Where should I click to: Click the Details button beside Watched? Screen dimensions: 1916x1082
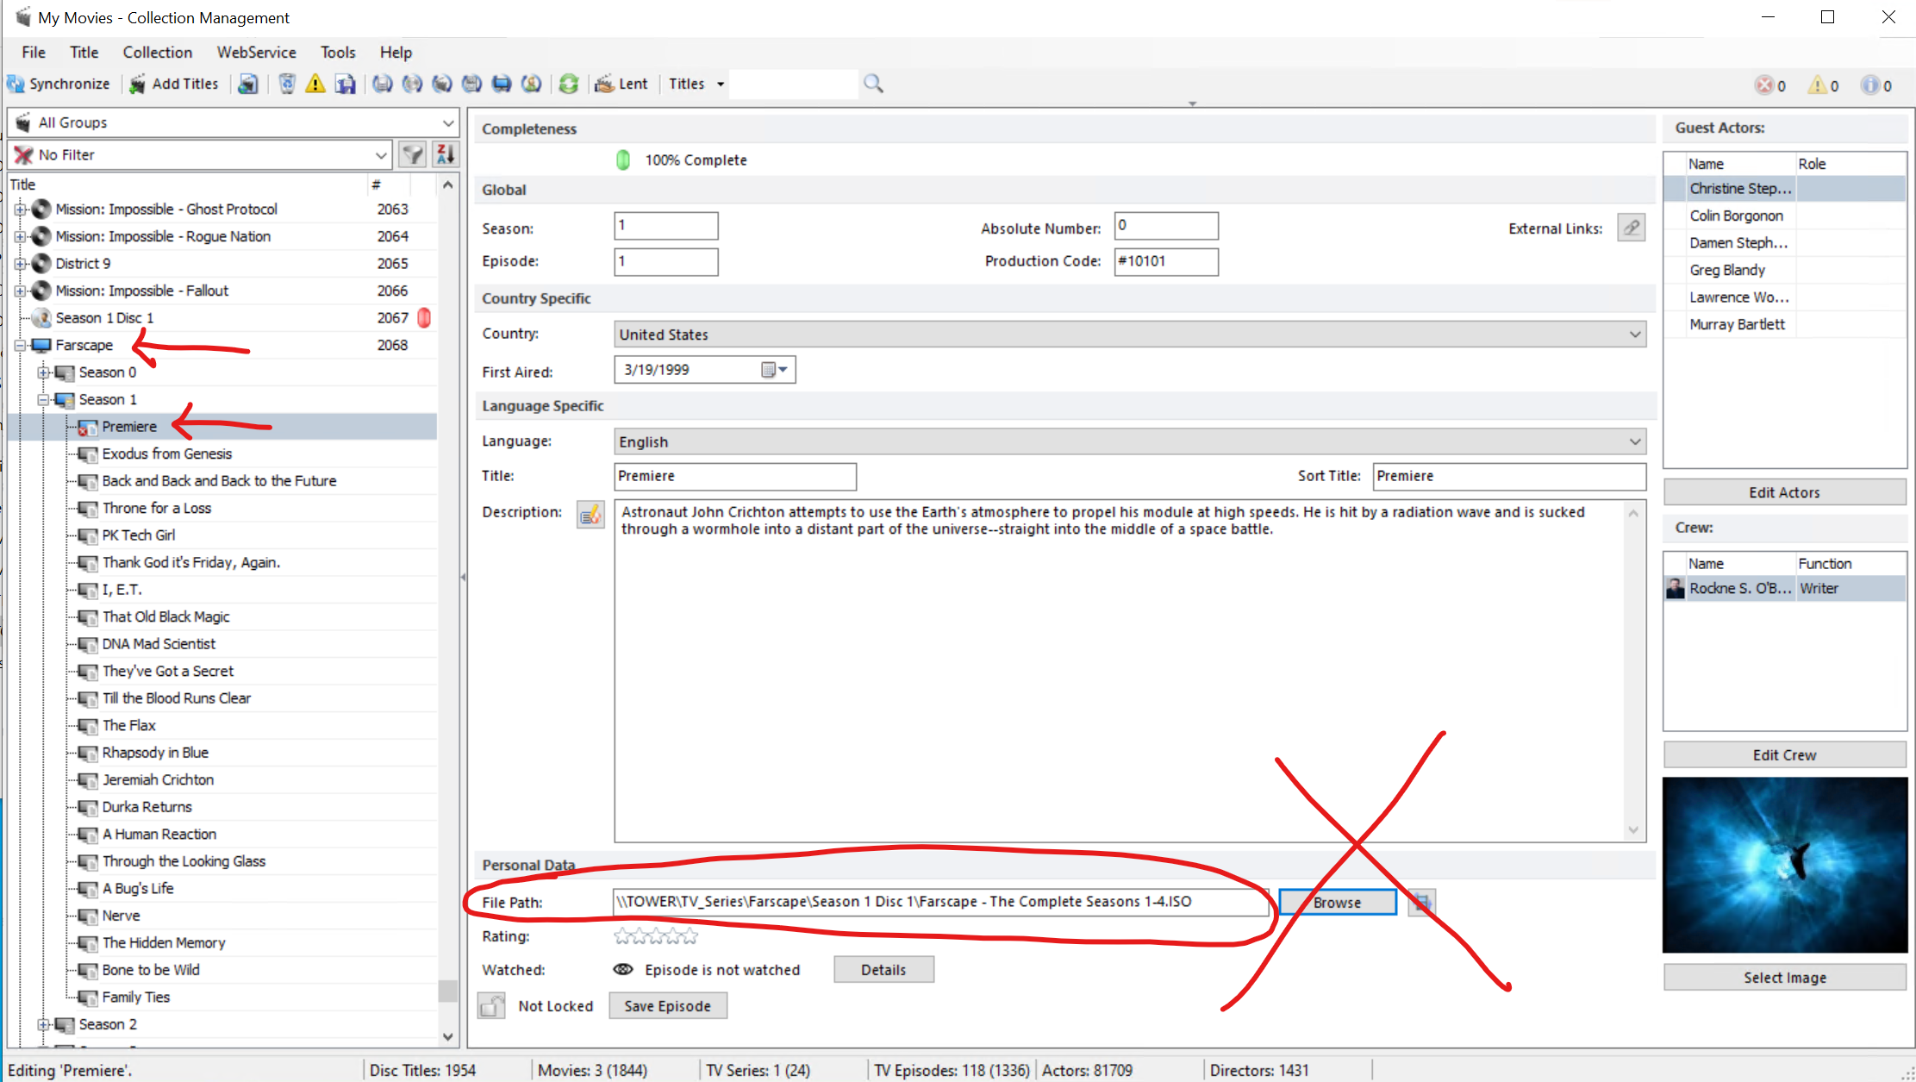click(x=883, y=970)
